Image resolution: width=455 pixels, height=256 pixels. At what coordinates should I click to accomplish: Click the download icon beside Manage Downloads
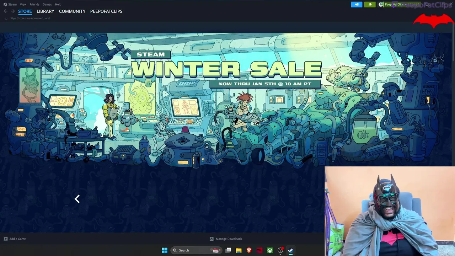[x=212, y=239]
